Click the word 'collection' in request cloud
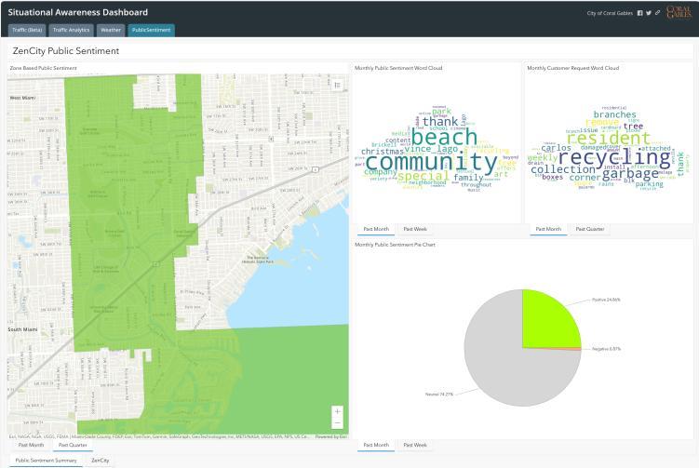 pyautogui.click(x=563, y=169)
